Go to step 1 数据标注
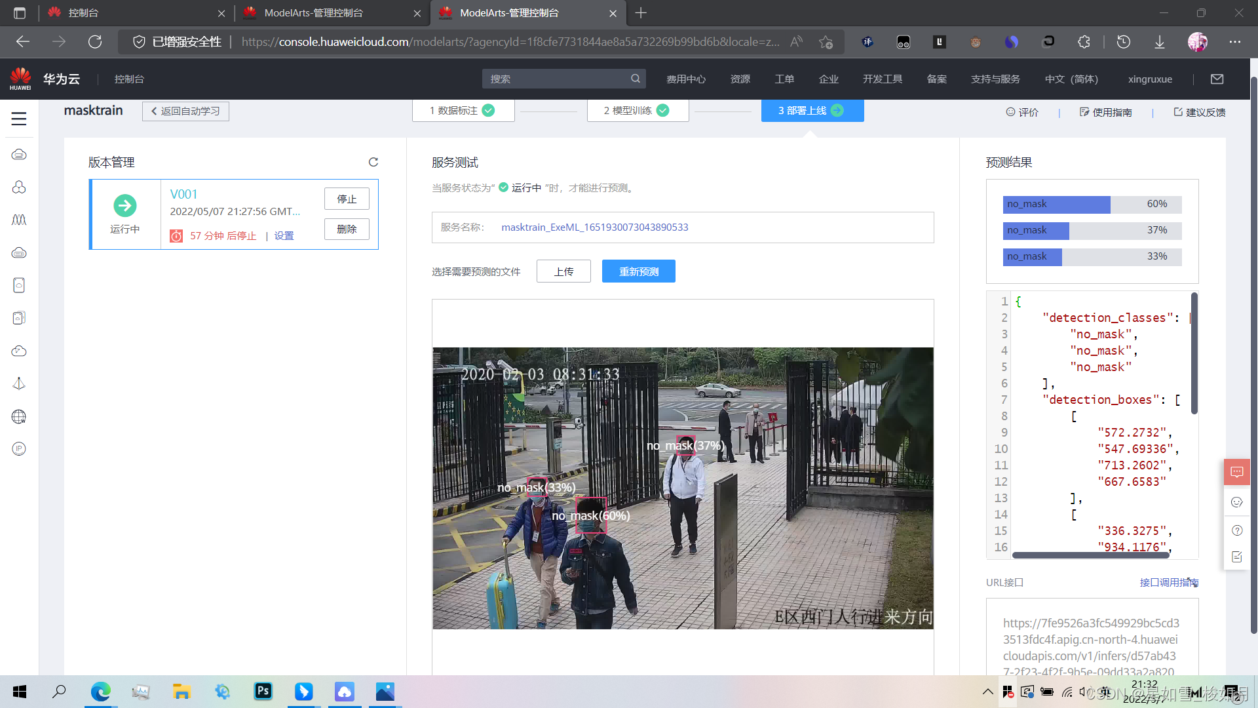 (x=463, y=110)
